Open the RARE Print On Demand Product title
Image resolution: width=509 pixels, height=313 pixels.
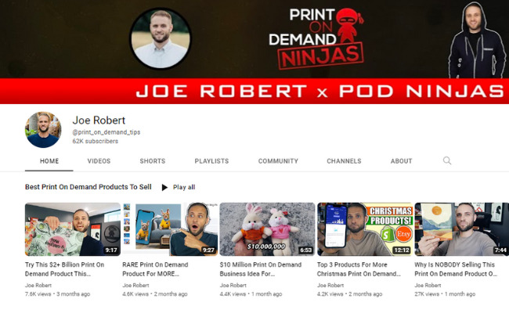[155, 269]
